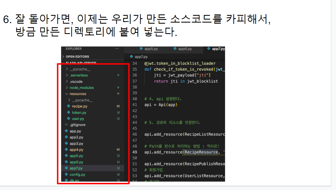The width and height of the screenshot is (336, 190).
Task: Click line number 47 in gutter
Action: (x=135, y=140)
